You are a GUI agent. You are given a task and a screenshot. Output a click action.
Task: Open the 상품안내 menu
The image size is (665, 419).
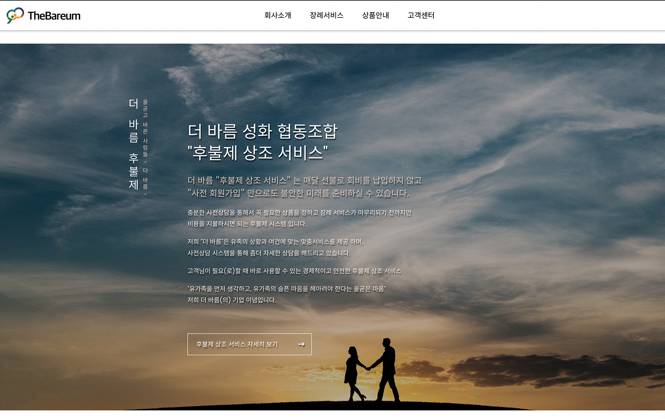point(376,15)
